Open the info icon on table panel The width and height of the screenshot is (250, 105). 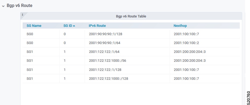(x=23, y=15)
